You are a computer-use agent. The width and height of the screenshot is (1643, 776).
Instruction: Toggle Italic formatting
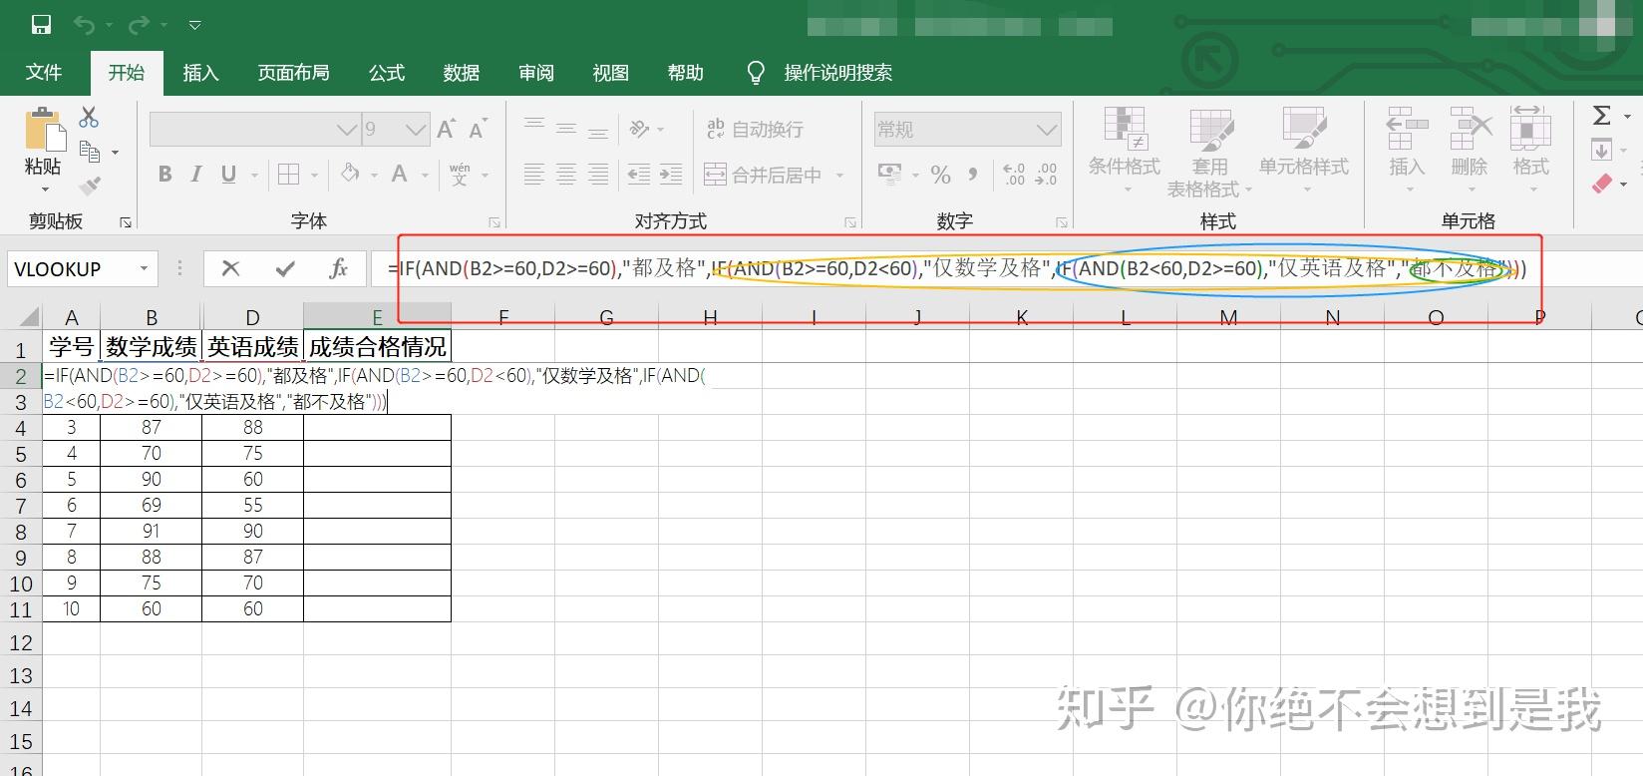pyautogui.click(x=196, y=175)
